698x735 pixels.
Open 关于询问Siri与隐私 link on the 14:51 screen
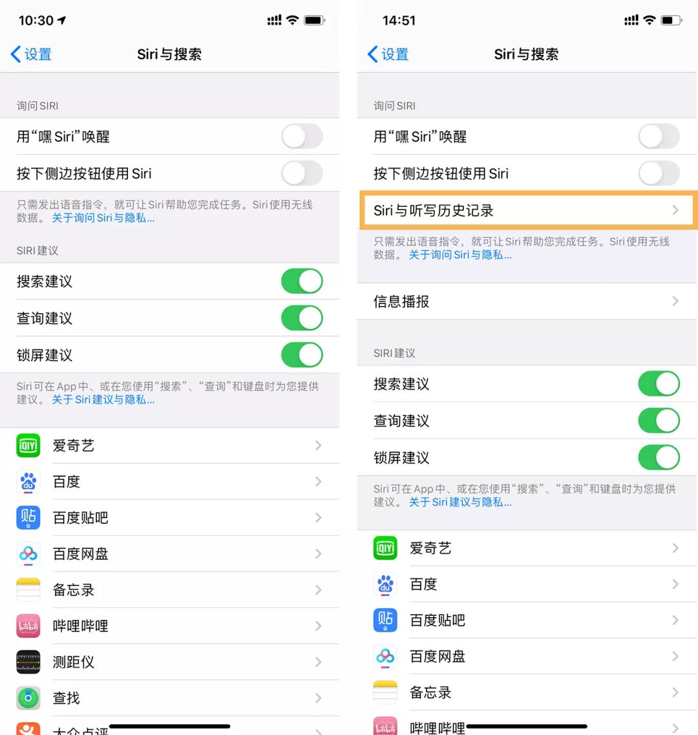point(460,254)
